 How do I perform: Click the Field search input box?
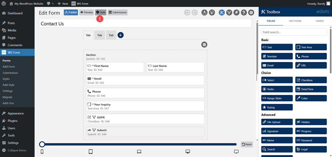pyautogui.click(x=294, y=32)
